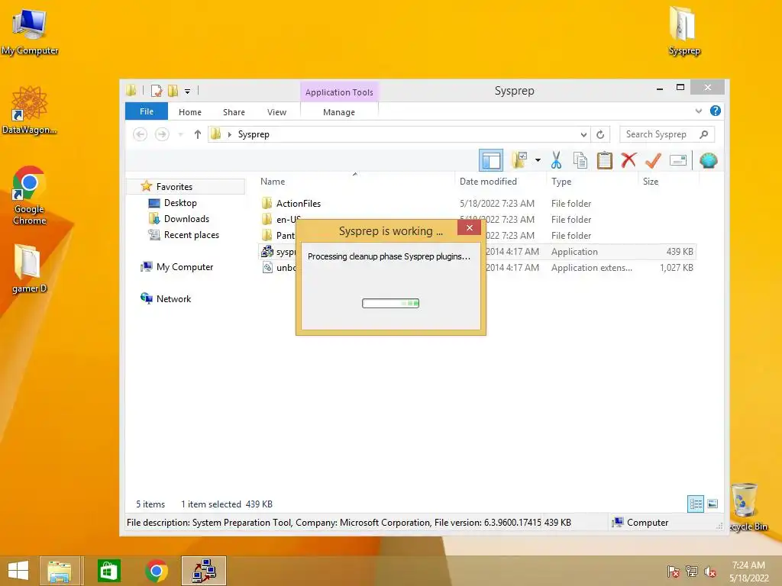This screenshot has width=782, height=586.
Task: Click the Action Center flag tray icon
Action: (673, 572)
